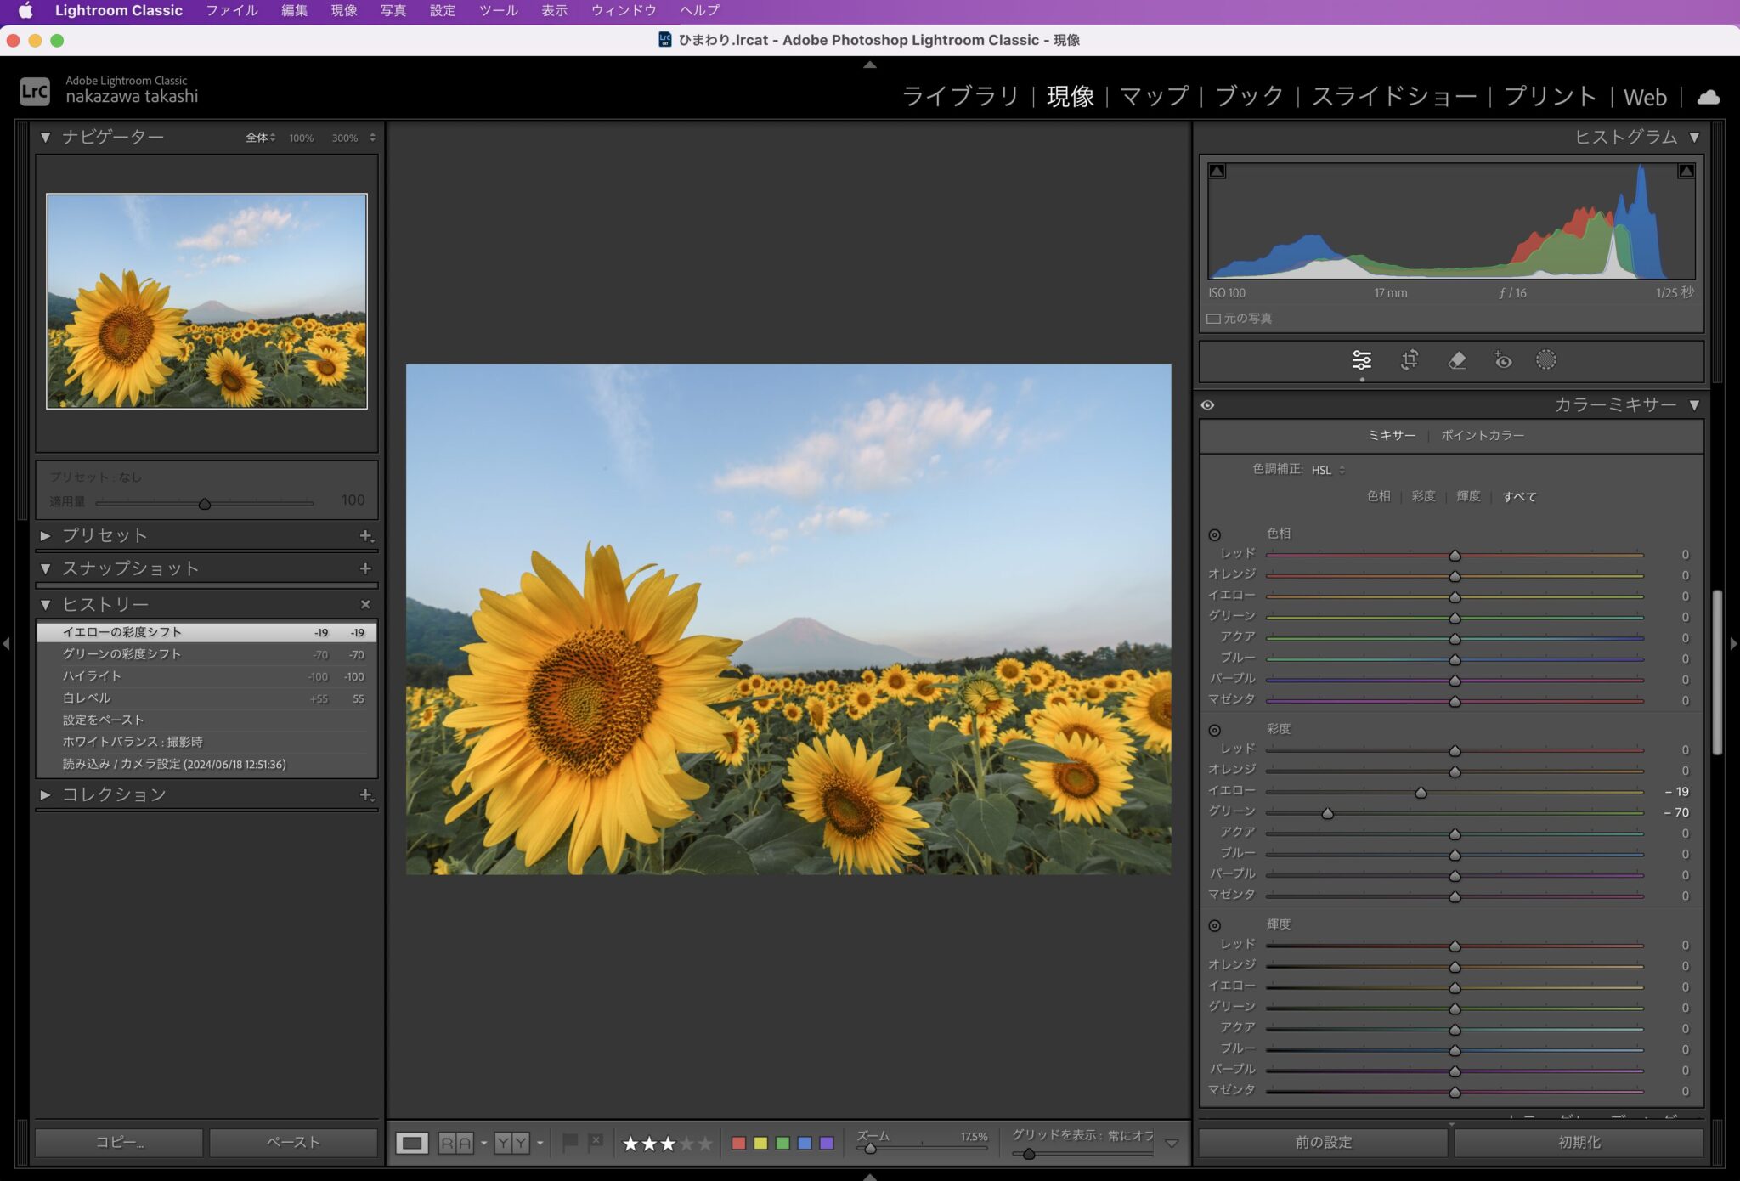Select the Red eye correction tool

(1502, 359)
